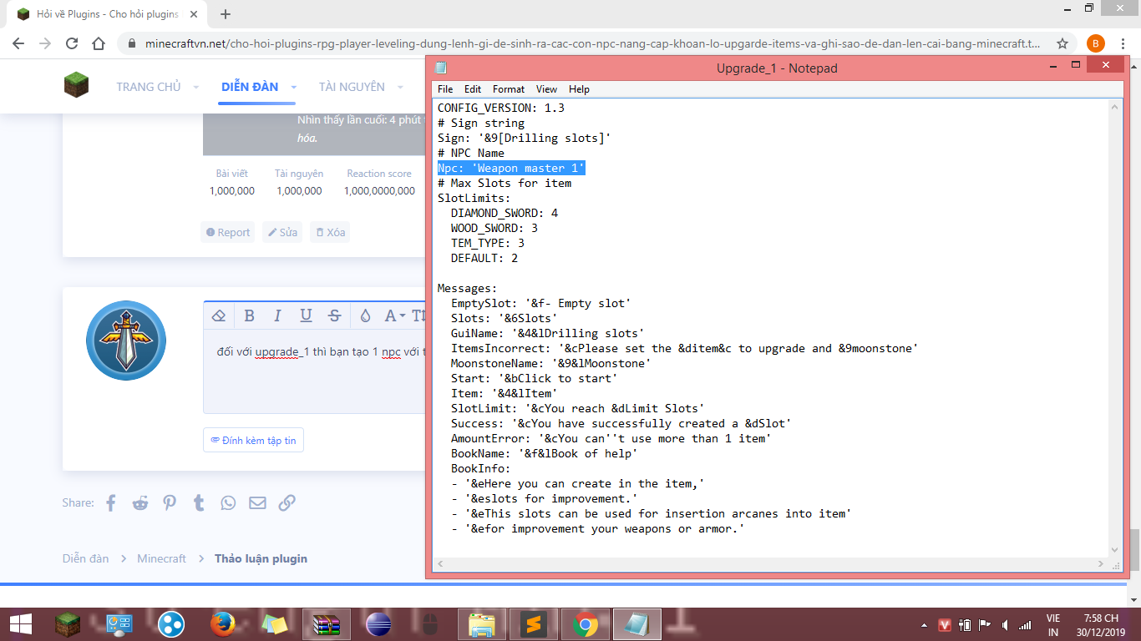The image size is (1141, 641).
Task: Open Minecraft breadcrumb link
Action: click(x=161, y=558)
